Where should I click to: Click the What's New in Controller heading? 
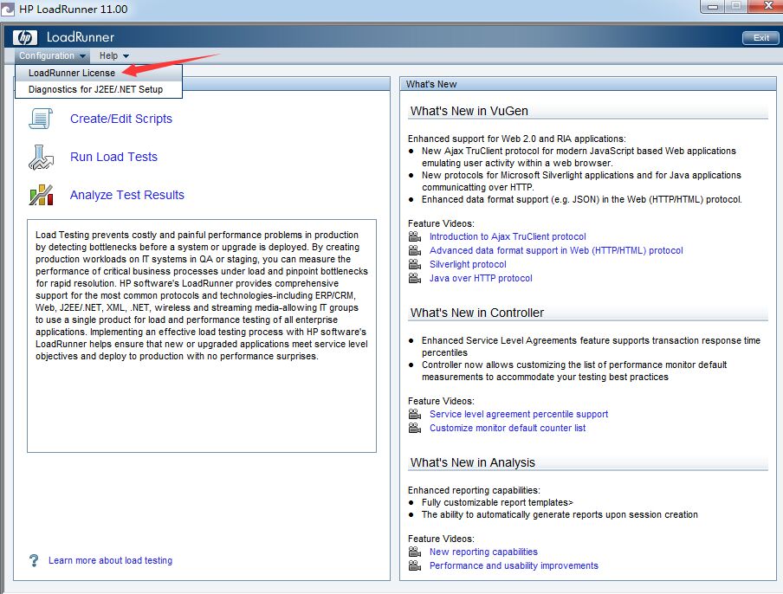(x=477, y=313)
